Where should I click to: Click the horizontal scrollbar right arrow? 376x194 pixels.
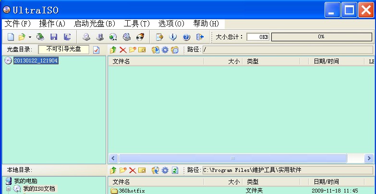point(369,158)
